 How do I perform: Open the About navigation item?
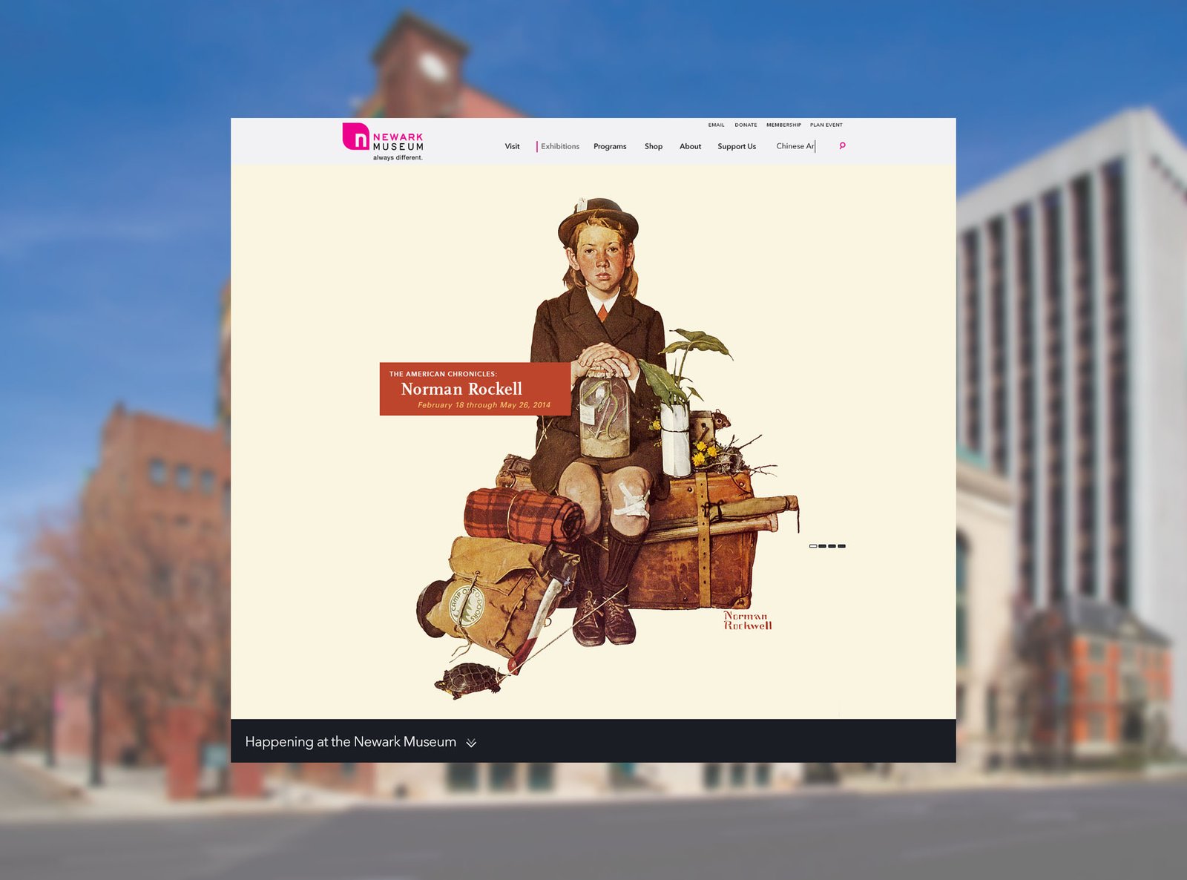tap(690, 146)
